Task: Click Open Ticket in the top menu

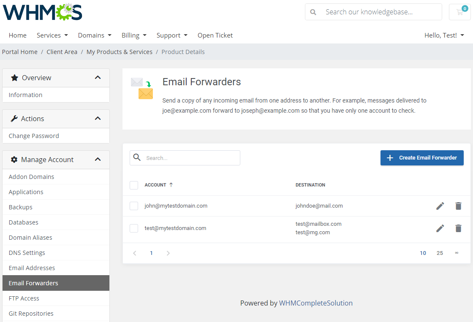Action: (215, 35)
